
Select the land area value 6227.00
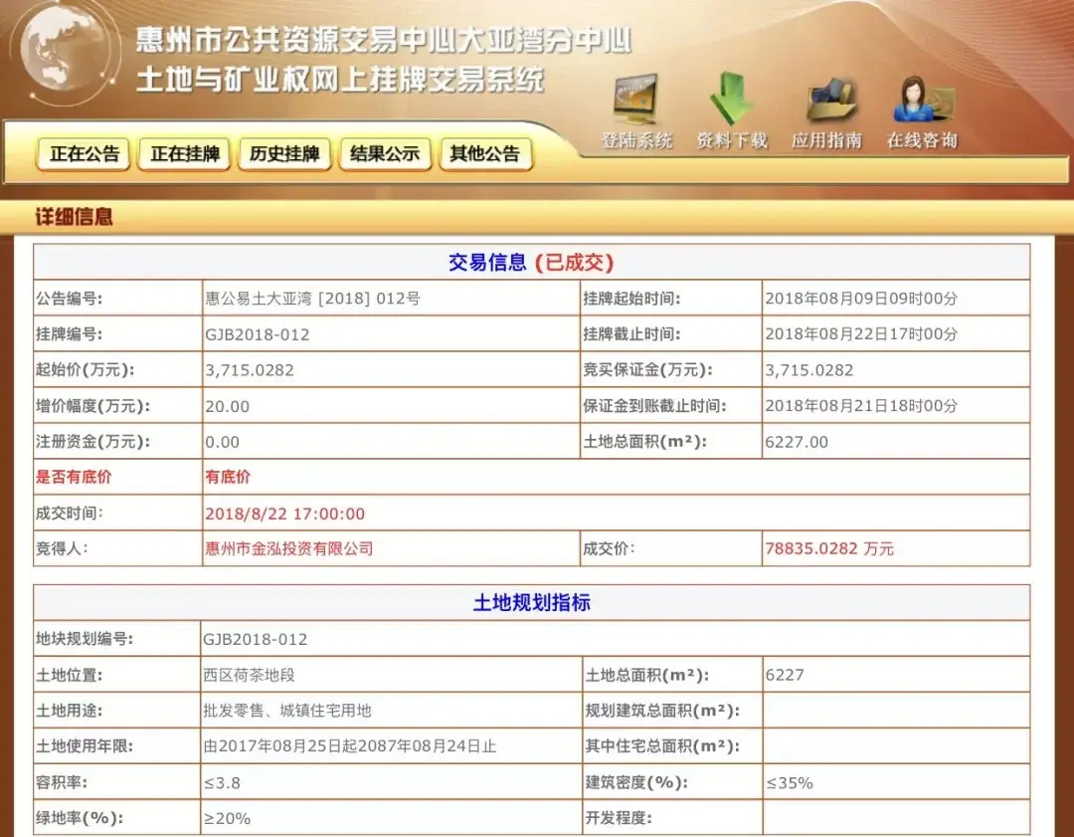coord(797,442)
